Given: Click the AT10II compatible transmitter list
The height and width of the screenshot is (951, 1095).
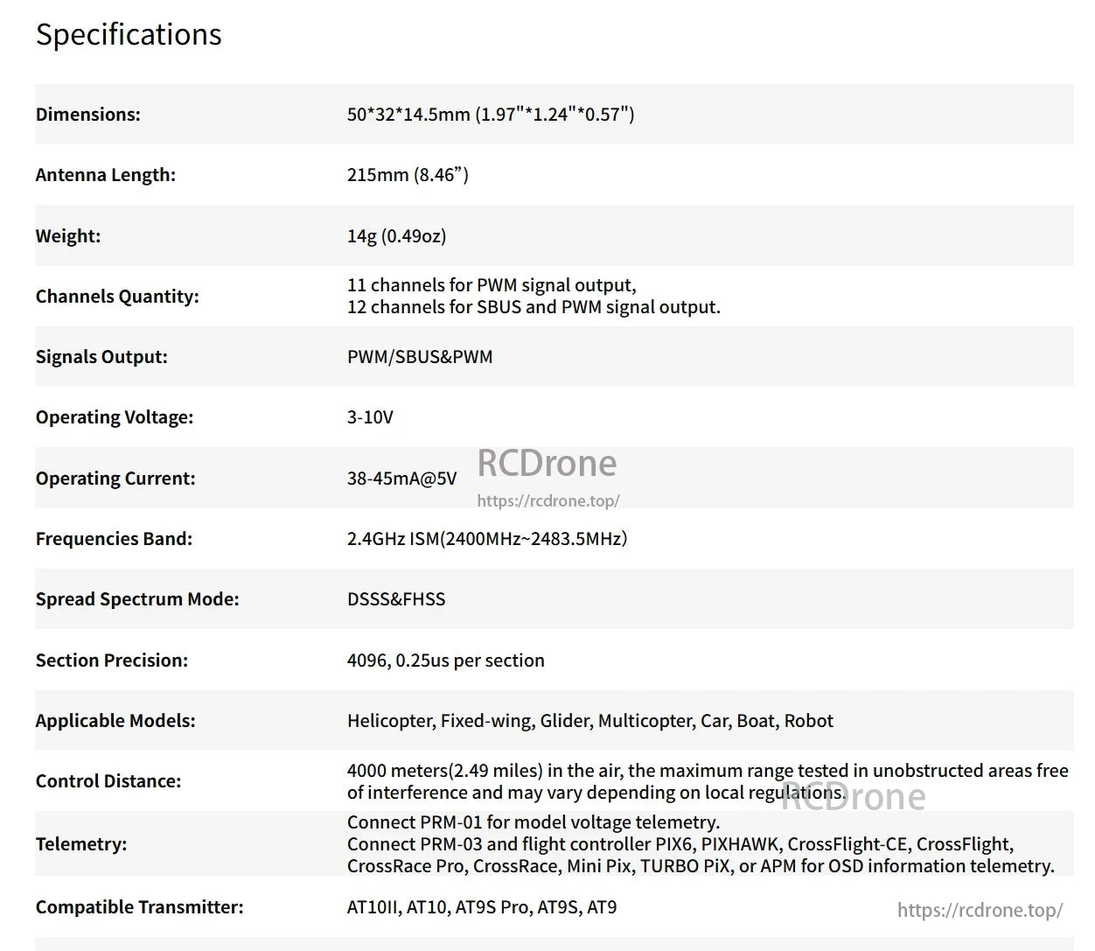Looking at the screenshot, I should (482, 907).
